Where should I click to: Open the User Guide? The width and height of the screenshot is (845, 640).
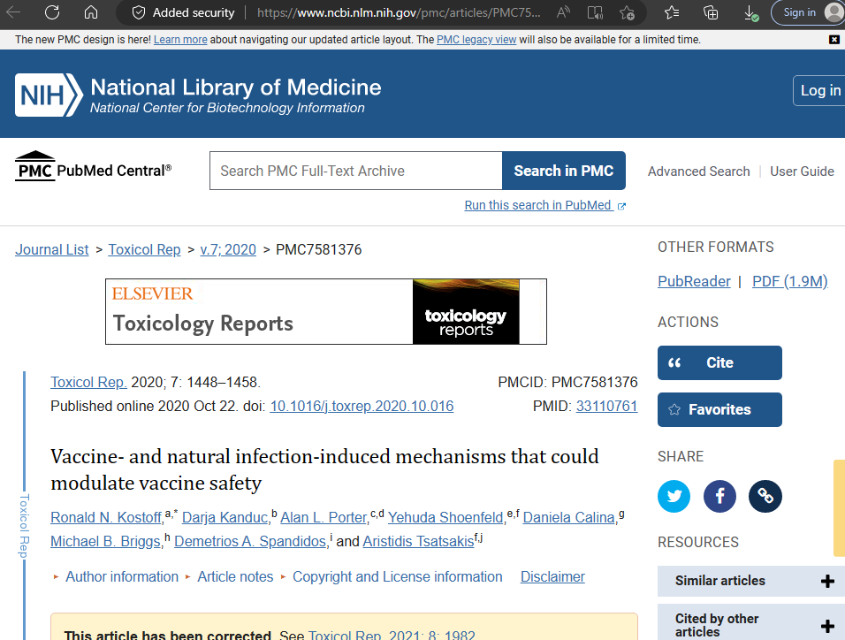(x=802, y=171)
